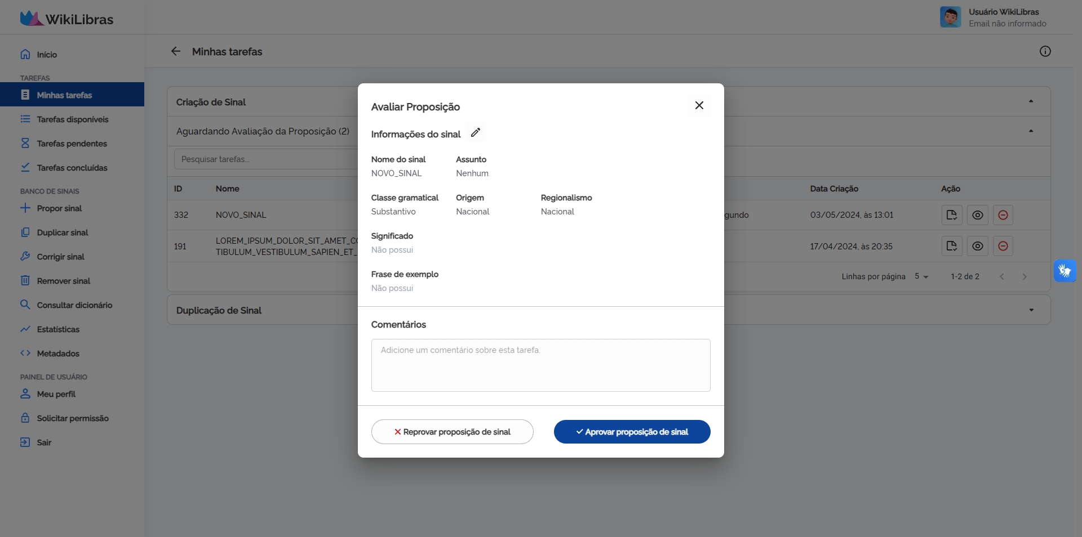Click the red remove icon on row 332
Image resolution: width=1082 pixels, height=537 pixels.
[1003, 215]
